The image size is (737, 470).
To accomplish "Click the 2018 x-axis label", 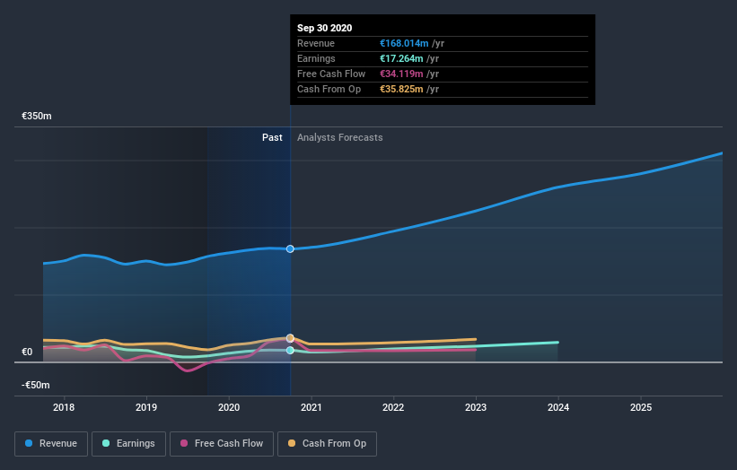I will [x=64, y=407].
